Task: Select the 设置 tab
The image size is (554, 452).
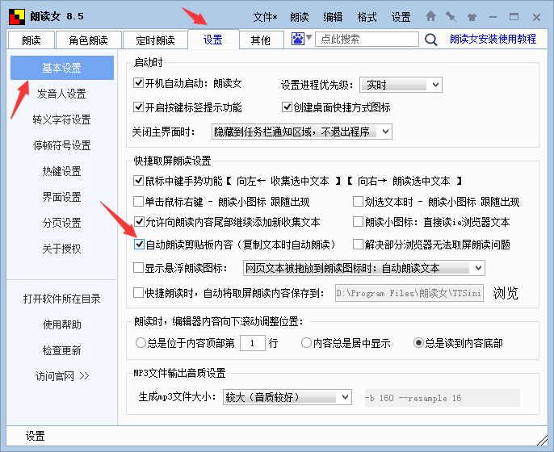Action: [x=213, y=40]
